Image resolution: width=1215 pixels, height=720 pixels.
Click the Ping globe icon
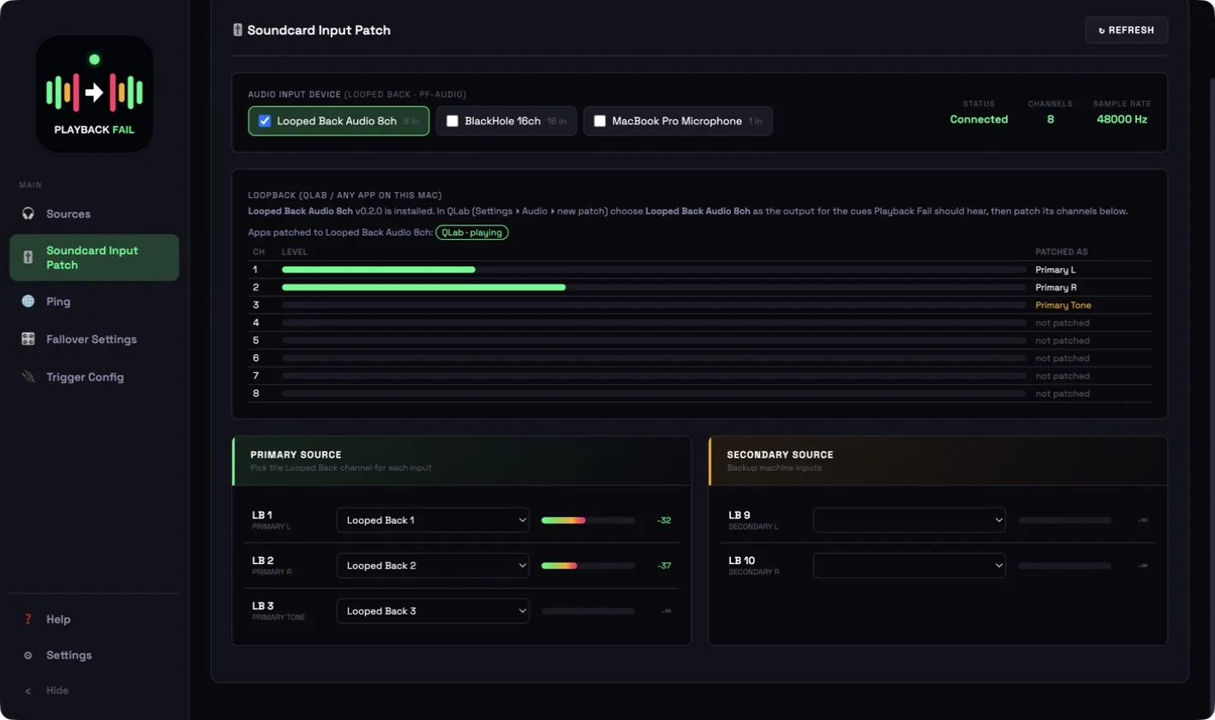[27, 302]
